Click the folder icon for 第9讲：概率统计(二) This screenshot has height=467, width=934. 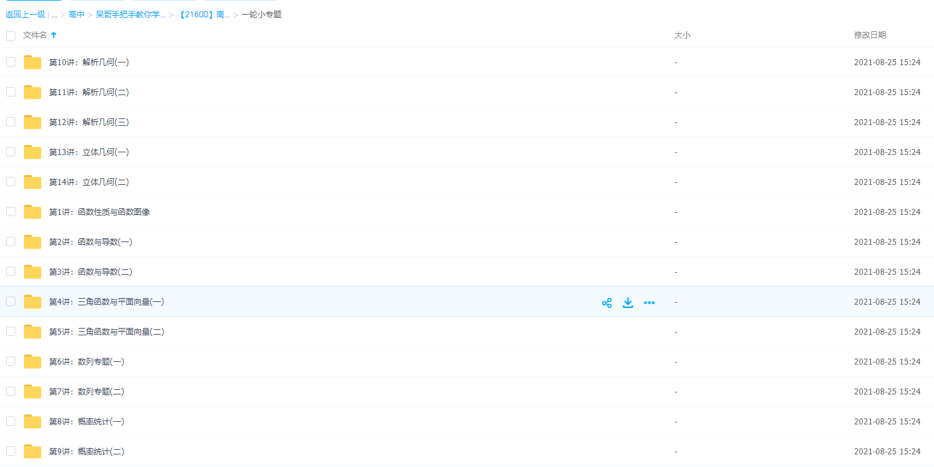[33, 452]
